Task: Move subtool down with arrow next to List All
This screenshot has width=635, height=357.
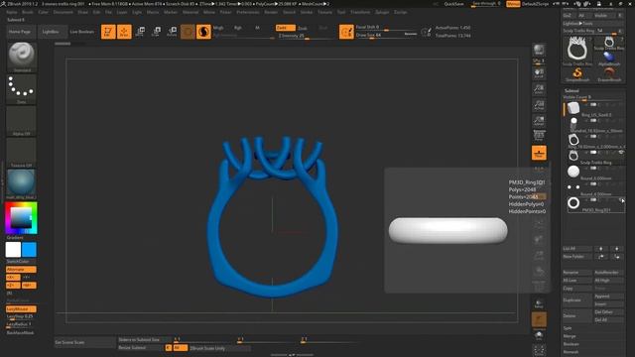Action: click(617, 249)
